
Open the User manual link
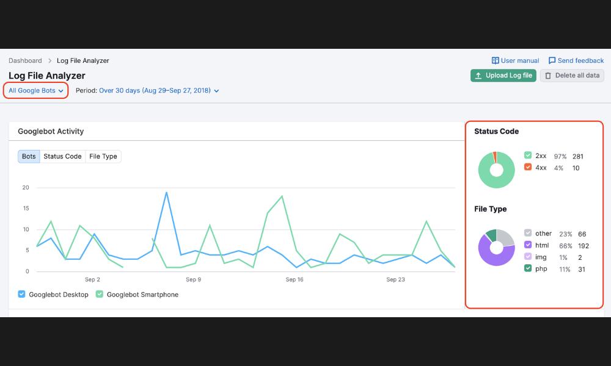tap(519, 60)
